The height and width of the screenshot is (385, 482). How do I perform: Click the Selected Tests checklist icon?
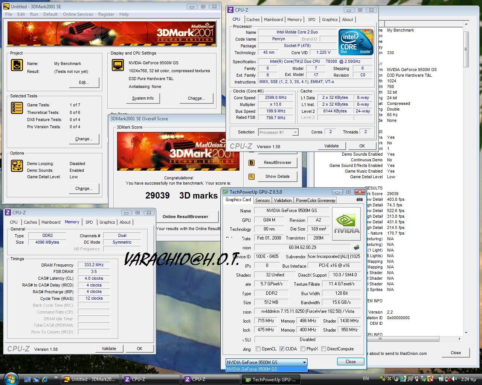point(17,108)
